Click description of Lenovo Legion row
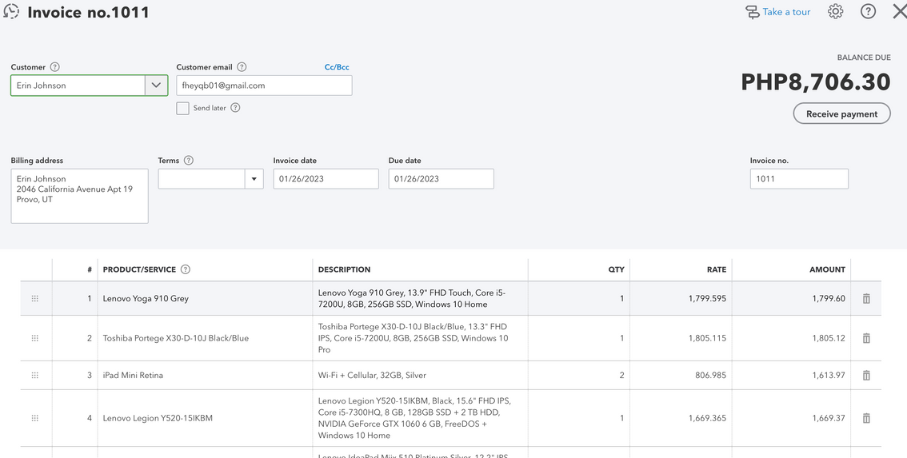Screen dimensions: 907x458 [420, 418]
